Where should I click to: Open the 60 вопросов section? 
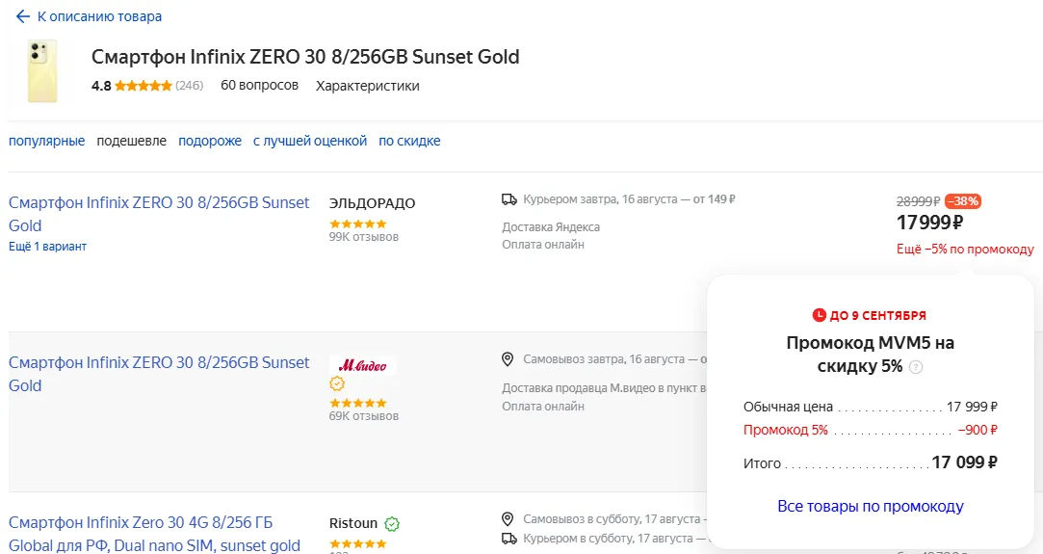[259, 86]
